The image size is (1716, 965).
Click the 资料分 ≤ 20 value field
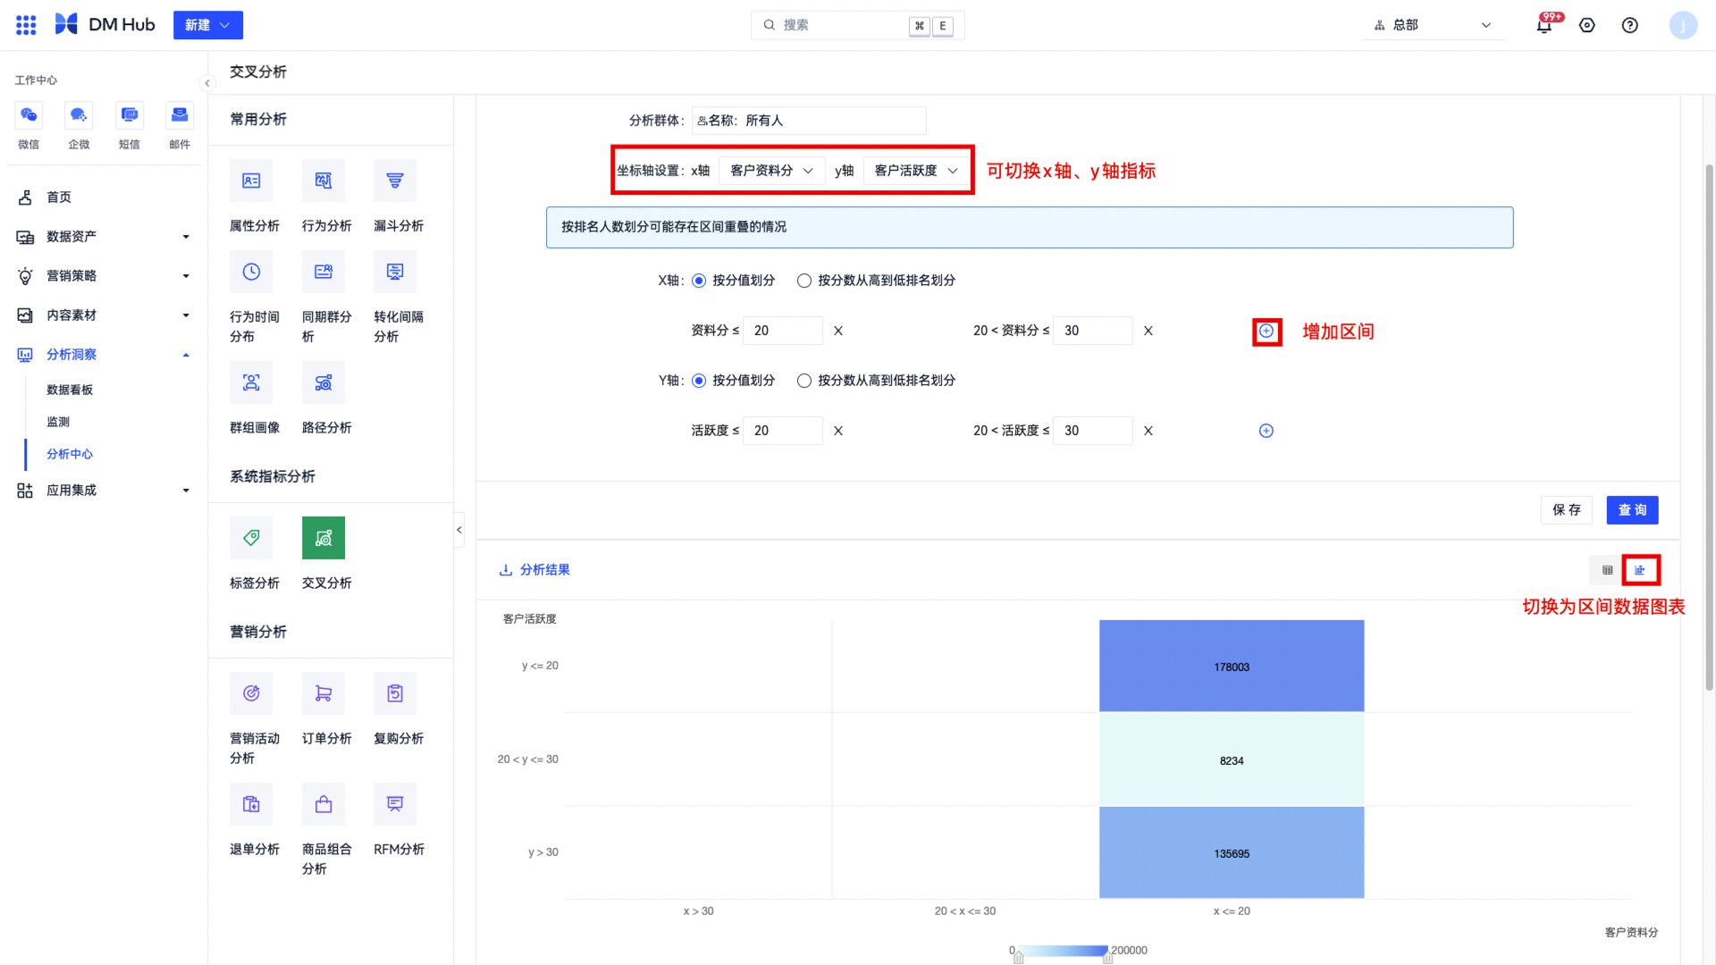(x=783, y=331)
